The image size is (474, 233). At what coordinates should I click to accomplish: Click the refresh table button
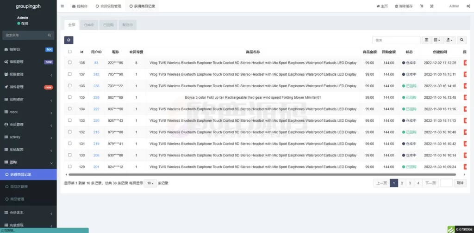pyautogui.click(x=69, y=40)
